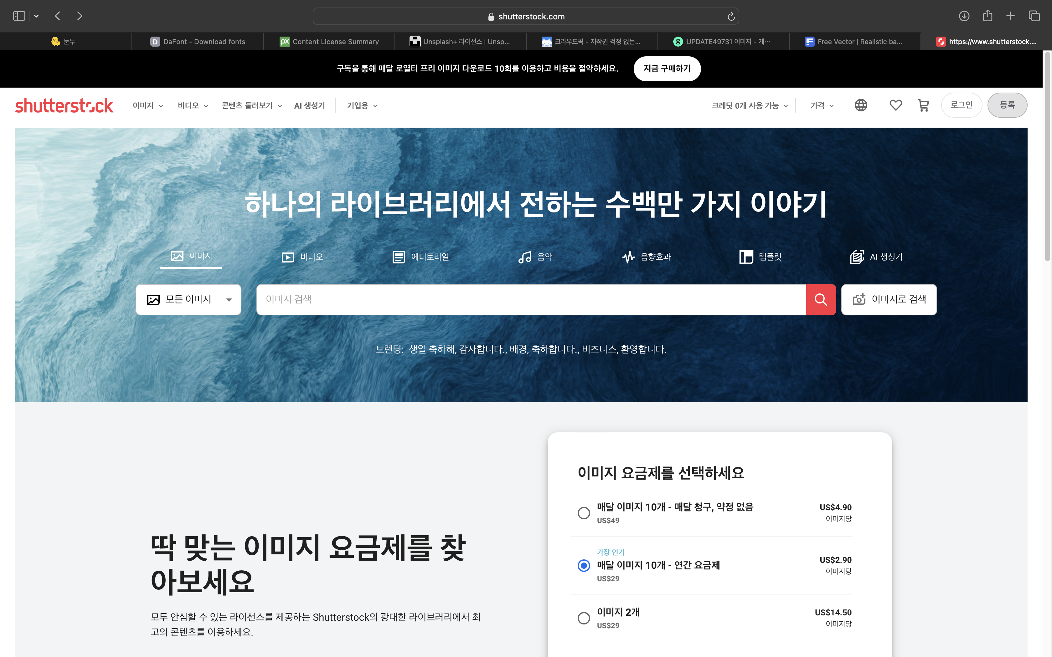This screenshot has height=657, width=1052.
Task: Show Safari sidebar icon
Action: click(x=19, y=16)
